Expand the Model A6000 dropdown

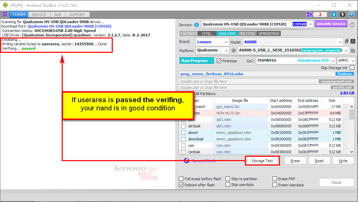coord(340,42)
